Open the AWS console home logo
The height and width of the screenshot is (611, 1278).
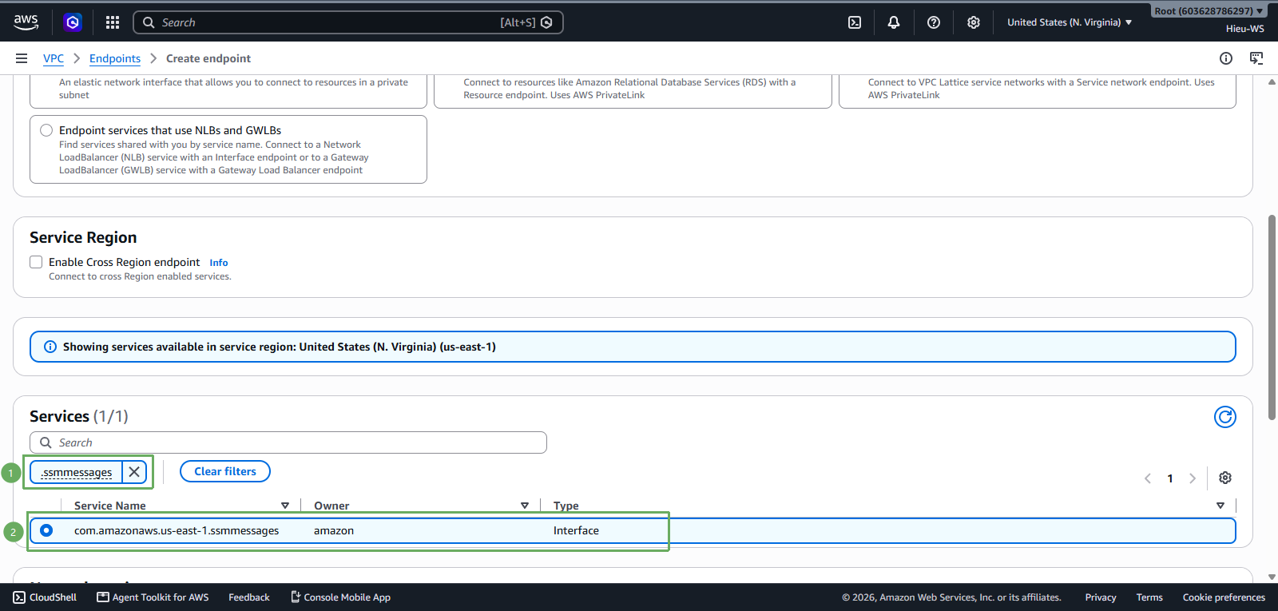point(26,22)
